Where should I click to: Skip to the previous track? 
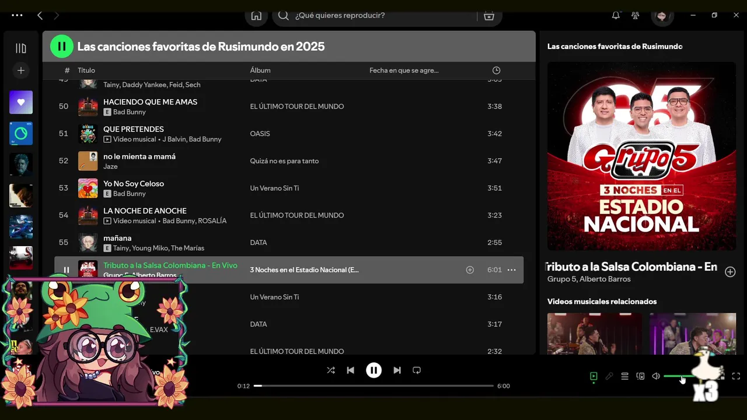pos(350,370)
